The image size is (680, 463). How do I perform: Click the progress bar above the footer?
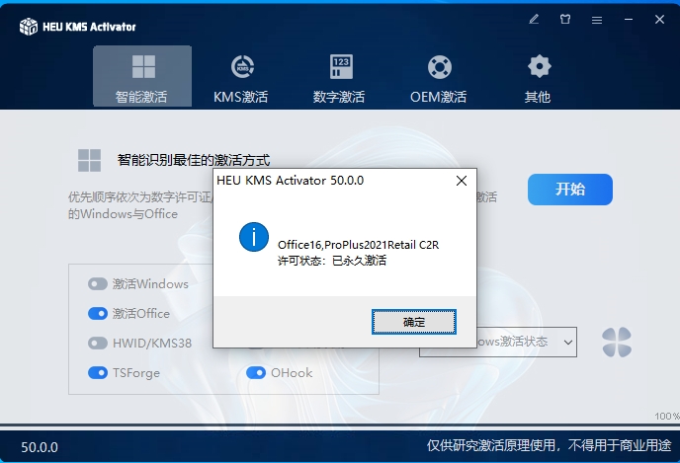coord(340,426)
